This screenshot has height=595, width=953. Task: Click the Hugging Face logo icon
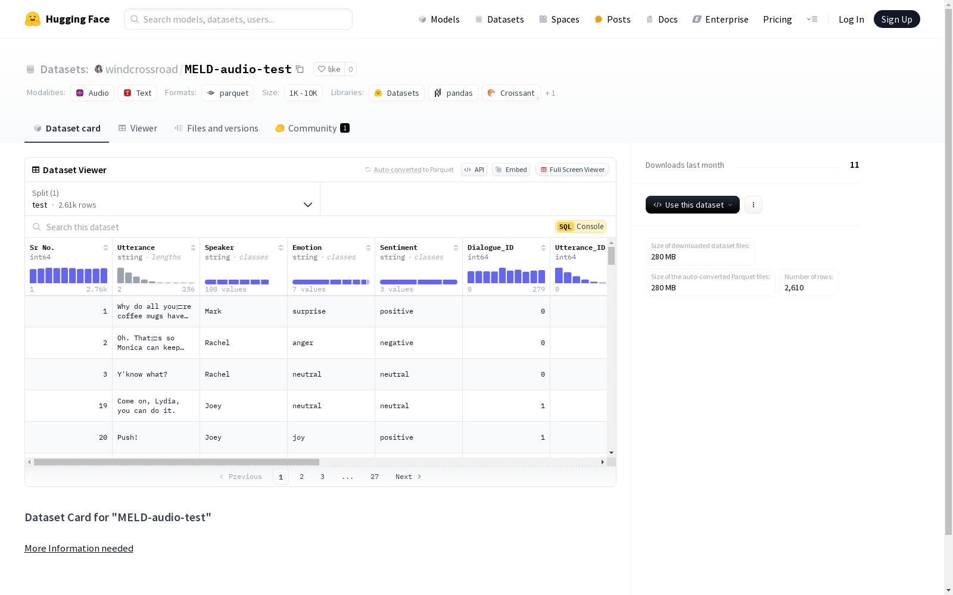coord(33,19)
